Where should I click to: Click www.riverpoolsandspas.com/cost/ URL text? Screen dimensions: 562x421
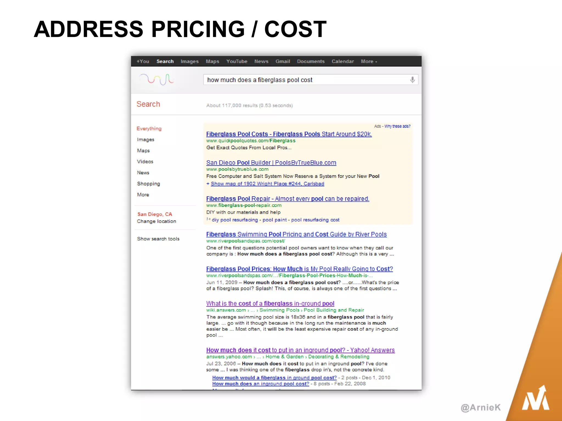(246, 241)
